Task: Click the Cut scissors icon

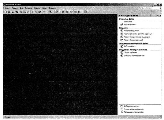Action: pos(32,12)
